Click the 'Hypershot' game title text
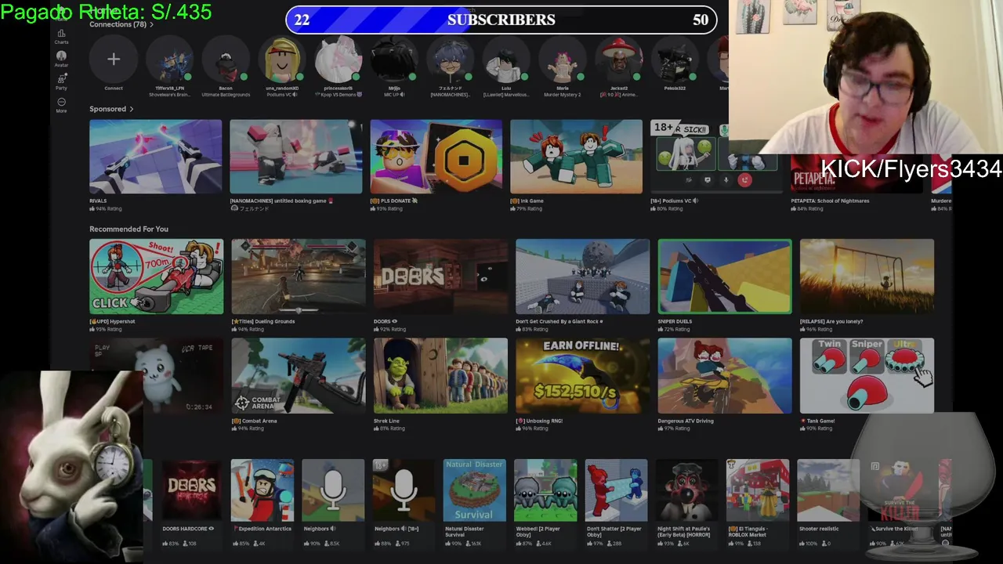Viewport: 1003px width, 564px height. click(112, 321)
